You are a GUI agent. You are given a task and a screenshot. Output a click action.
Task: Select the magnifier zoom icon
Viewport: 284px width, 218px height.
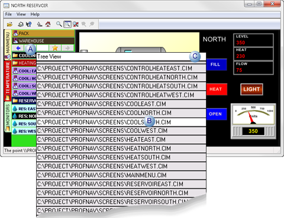coord(59,24)
